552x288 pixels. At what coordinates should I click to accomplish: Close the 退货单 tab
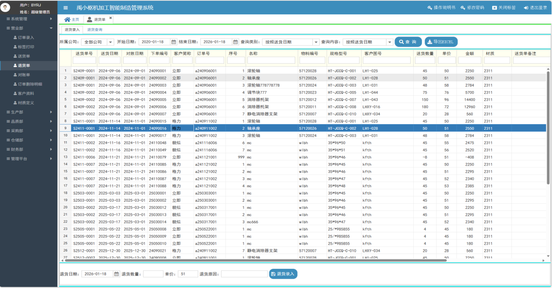[111, 18]
